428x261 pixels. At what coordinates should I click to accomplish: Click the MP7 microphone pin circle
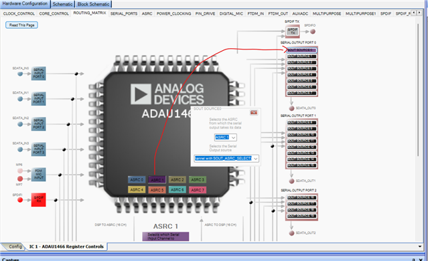click(x=20, y=179)
